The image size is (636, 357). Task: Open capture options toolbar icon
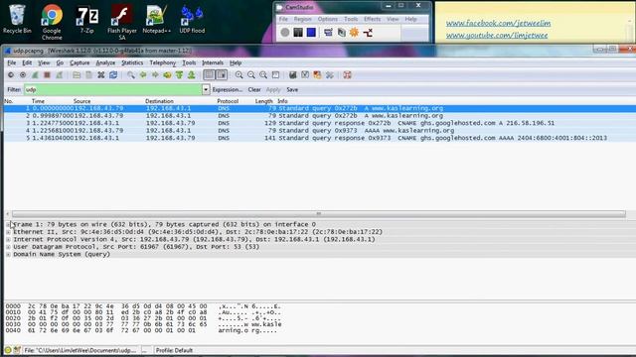point(23,75)
